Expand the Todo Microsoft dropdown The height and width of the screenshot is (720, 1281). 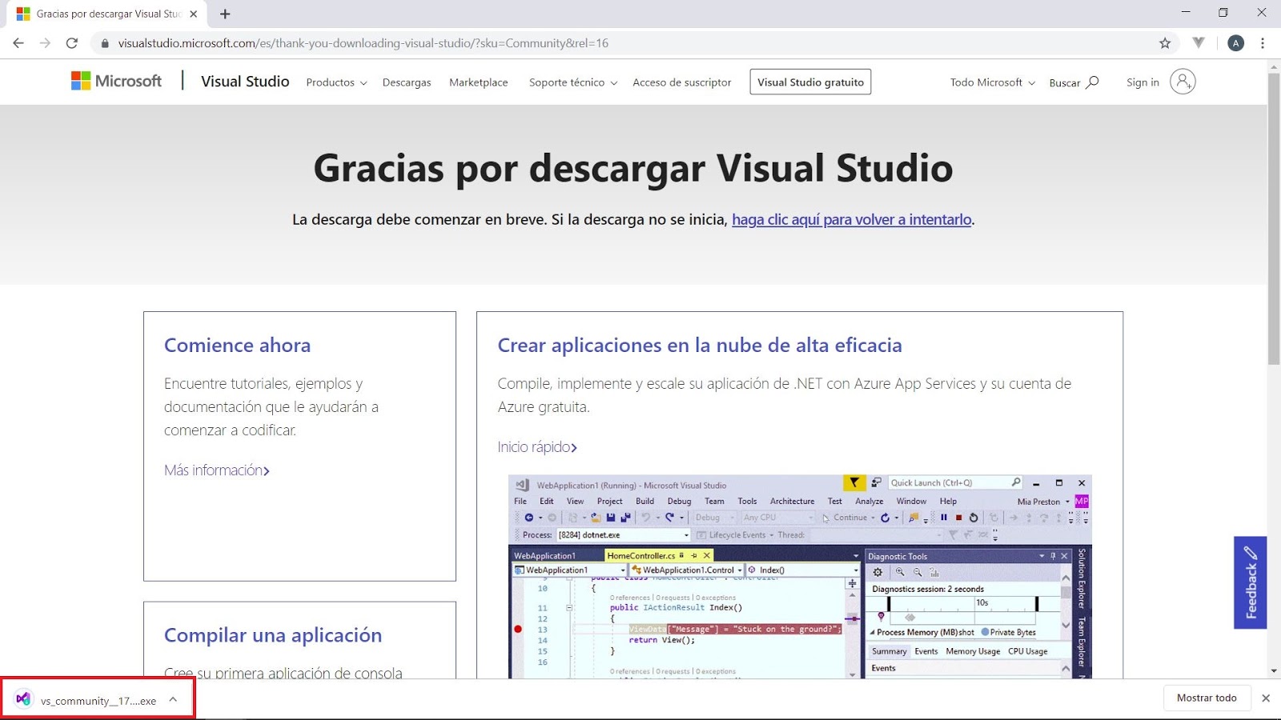coord(991,82)
